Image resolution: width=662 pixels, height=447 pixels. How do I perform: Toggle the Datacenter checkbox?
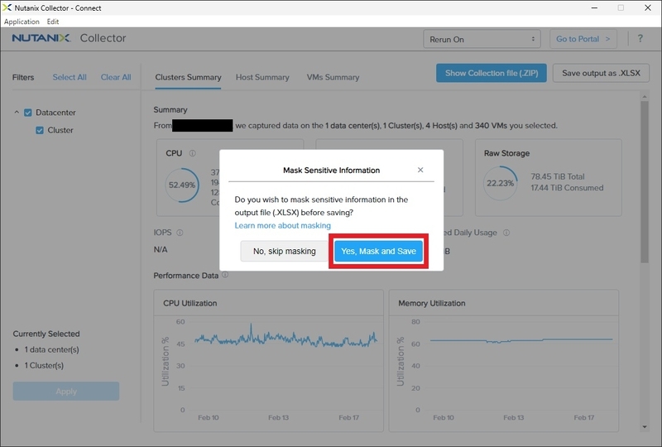tap(28, 113)
